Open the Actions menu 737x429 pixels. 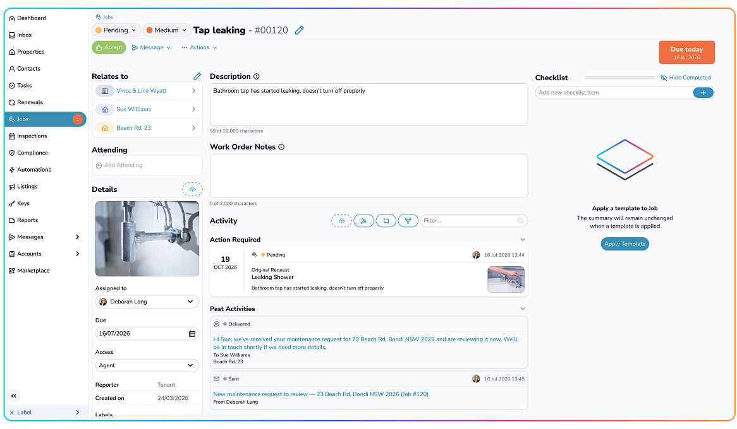pos(199,48)
